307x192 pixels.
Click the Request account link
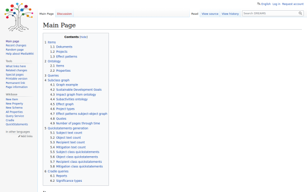tap(293, 4)
